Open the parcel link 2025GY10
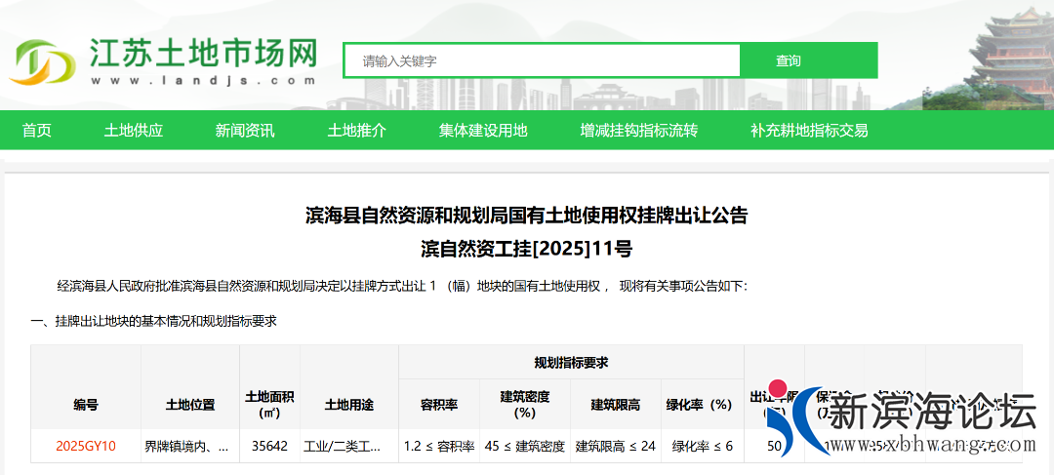Viewport: 1054px width, 475px height. tap(86, 447)
